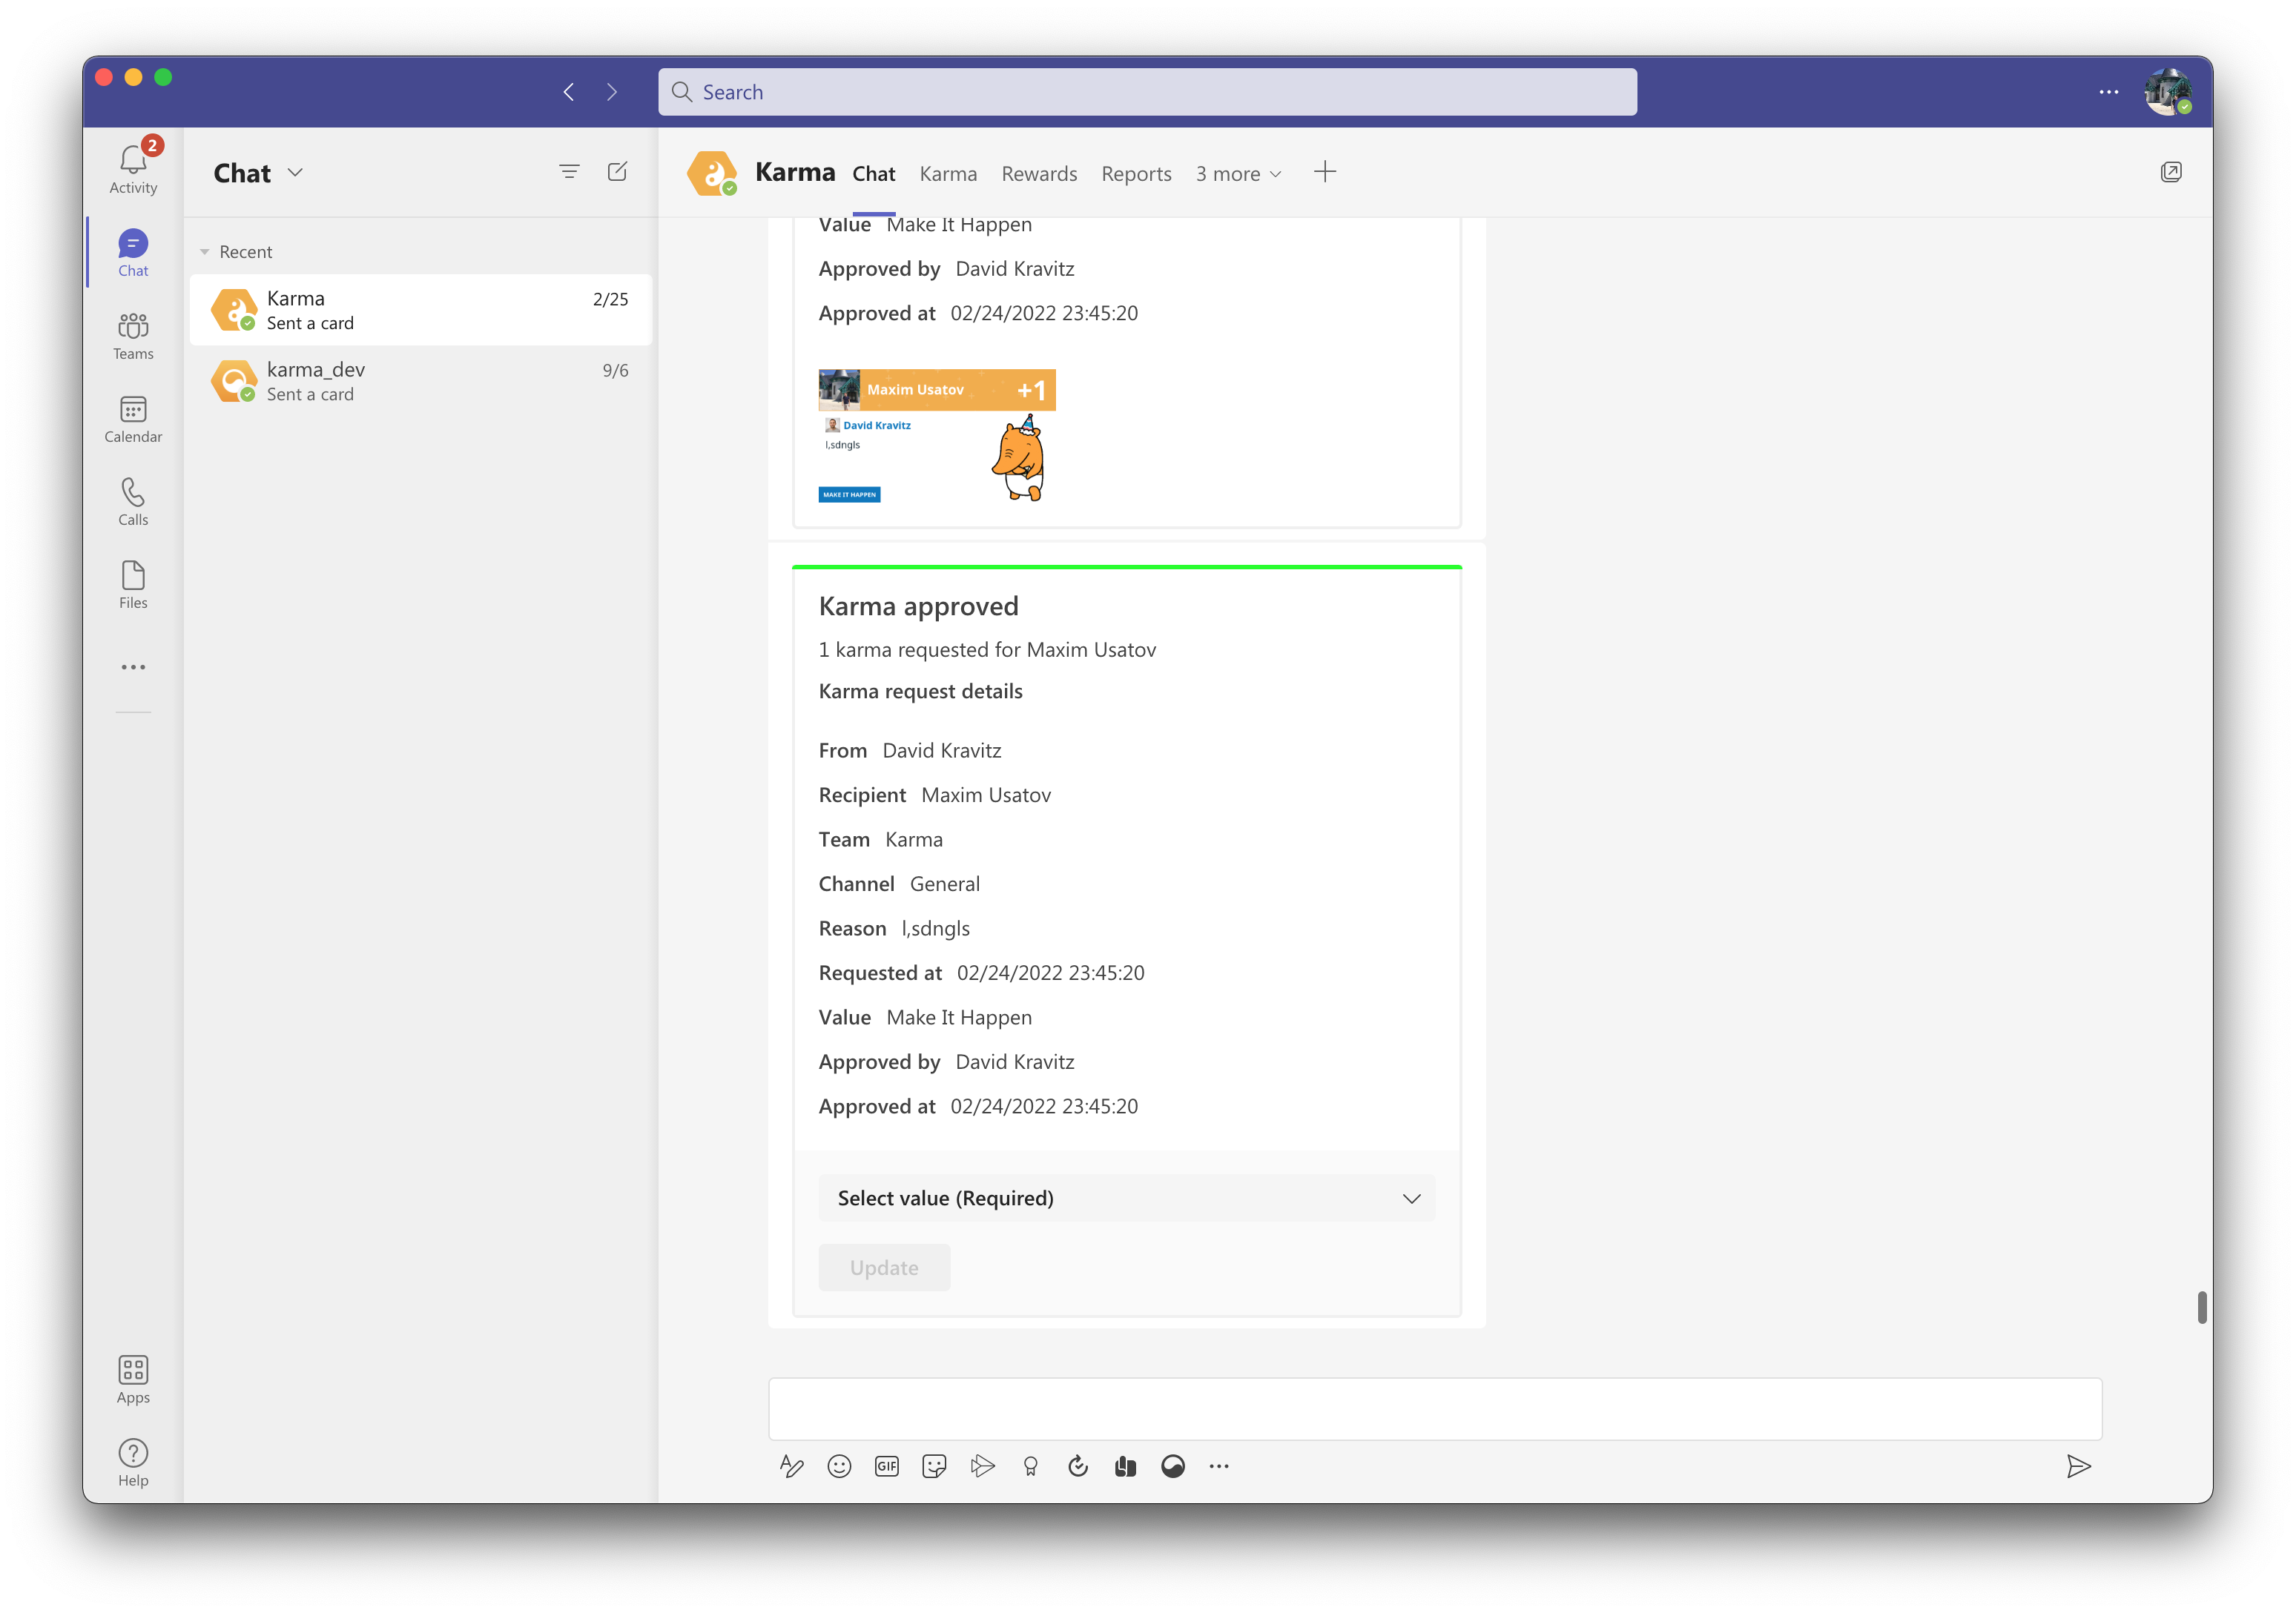This screenshot has width=2296, height=1613.
Task: Insert an emoji in the message toolbar
Action: [839, 1466]
